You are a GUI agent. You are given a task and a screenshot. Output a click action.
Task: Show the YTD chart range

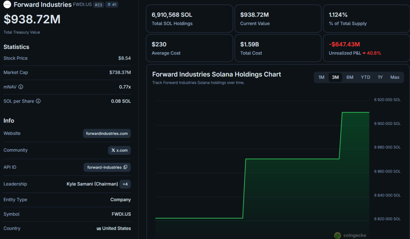pyautogui.click(x=365, y=77)
